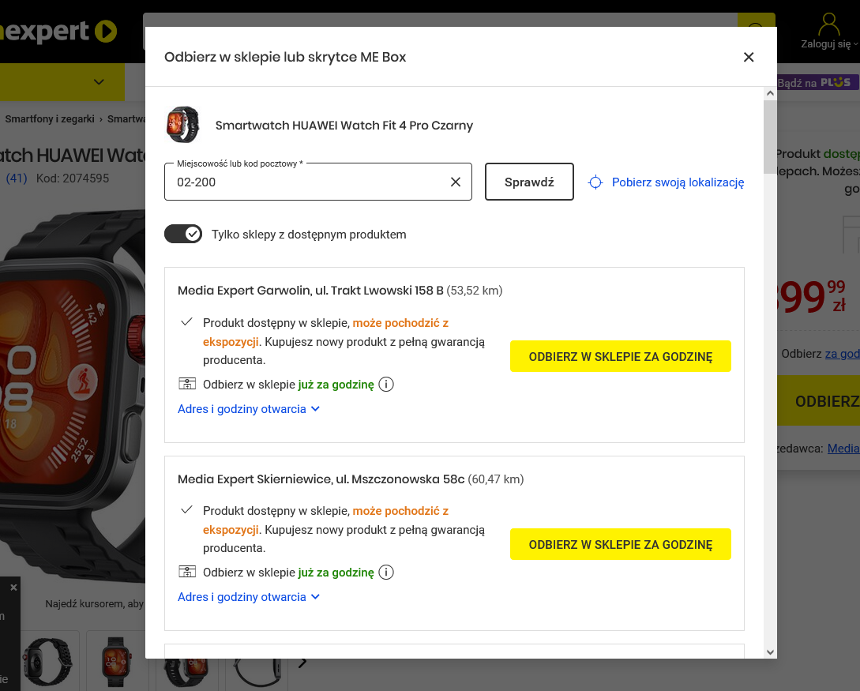Image resolution: width=860 pixels, height=691 pixels.
Task: Click the za godzinę pickup link on page
Action: (842, 354)
